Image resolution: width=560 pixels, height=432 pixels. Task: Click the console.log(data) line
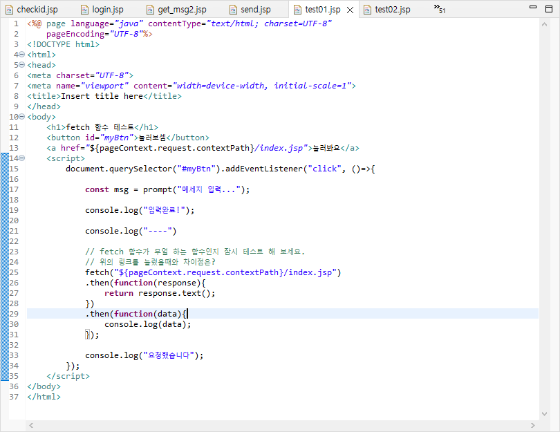click(x=147, y=325)
